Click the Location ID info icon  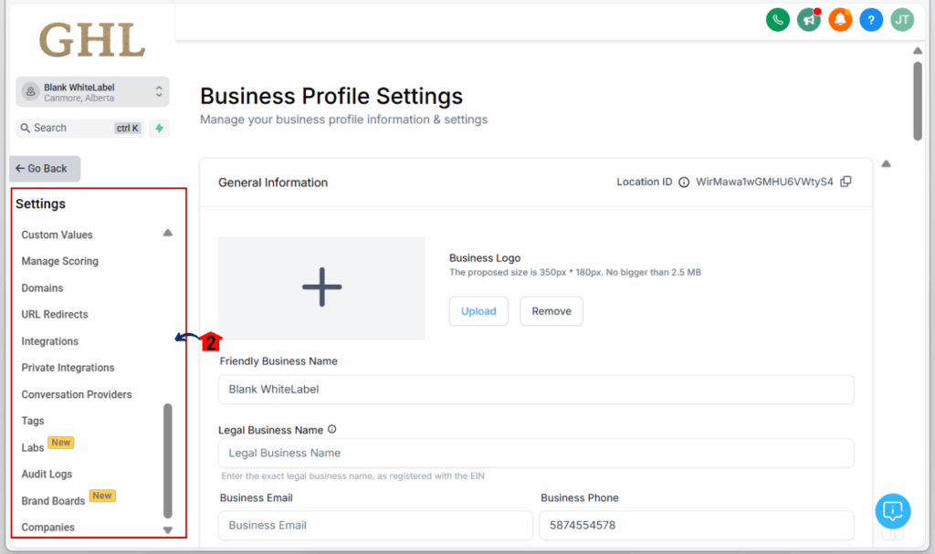(x=684, y=183)
